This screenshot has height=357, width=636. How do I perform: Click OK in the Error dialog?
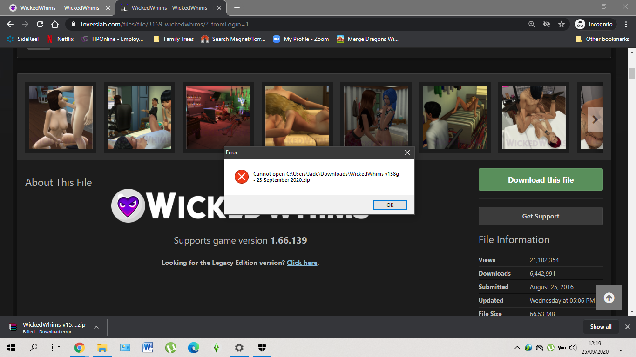tap(390, 205)
